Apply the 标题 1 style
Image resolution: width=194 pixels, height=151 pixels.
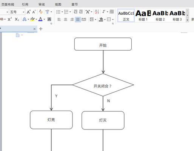[143, 15]
